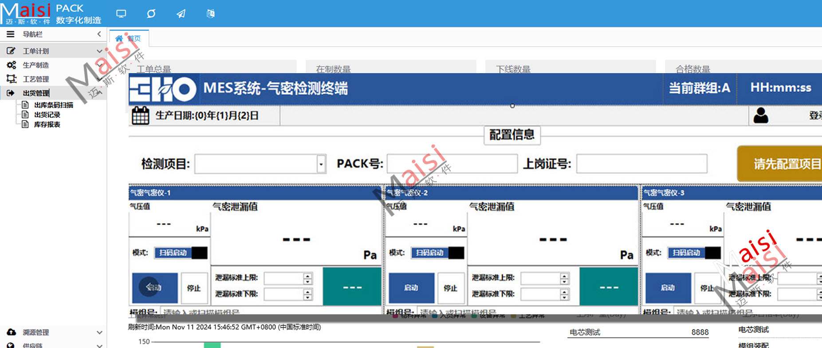The image size is (822, 348).
Task: Toggle 扫码启动 mode switch in 气密仪-1
Action: 181,253
